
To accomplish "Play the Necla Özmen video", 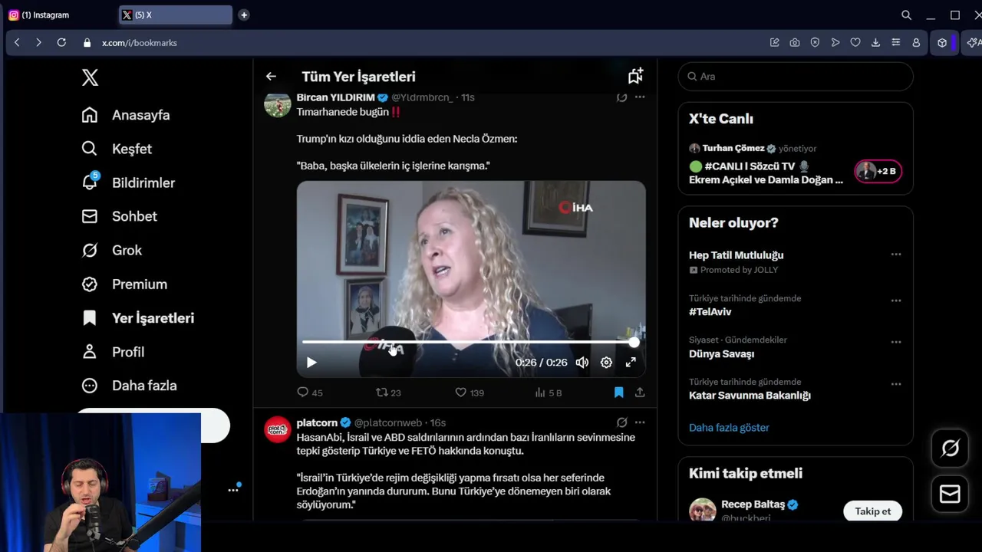I will point(311,363).
